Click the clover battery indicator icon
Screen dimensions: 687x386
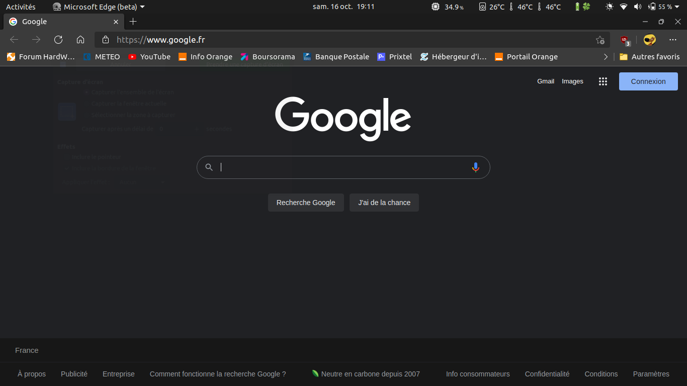point(583,7)
